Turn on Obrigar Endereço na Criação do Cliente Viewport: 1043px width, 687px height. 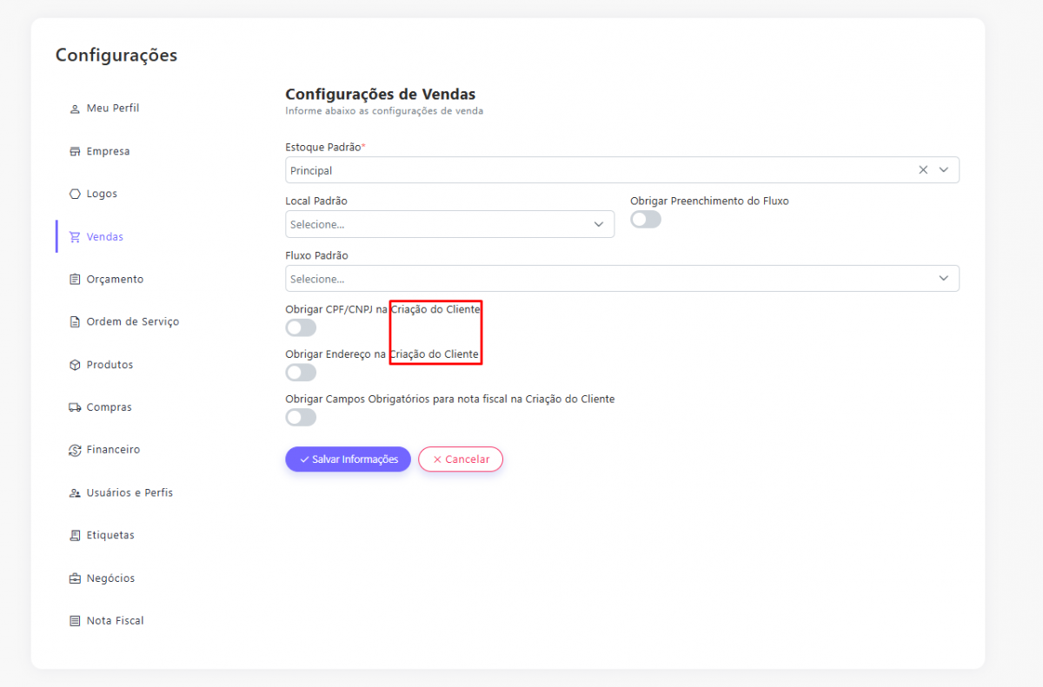pyautogui.click(x=301, y=373)
